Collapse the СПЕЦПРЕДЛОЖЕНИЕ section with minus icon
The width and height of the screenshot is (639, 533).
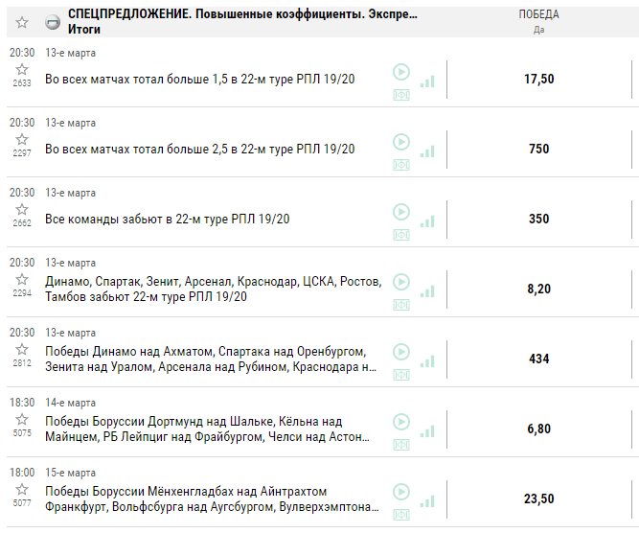[52, 22]
